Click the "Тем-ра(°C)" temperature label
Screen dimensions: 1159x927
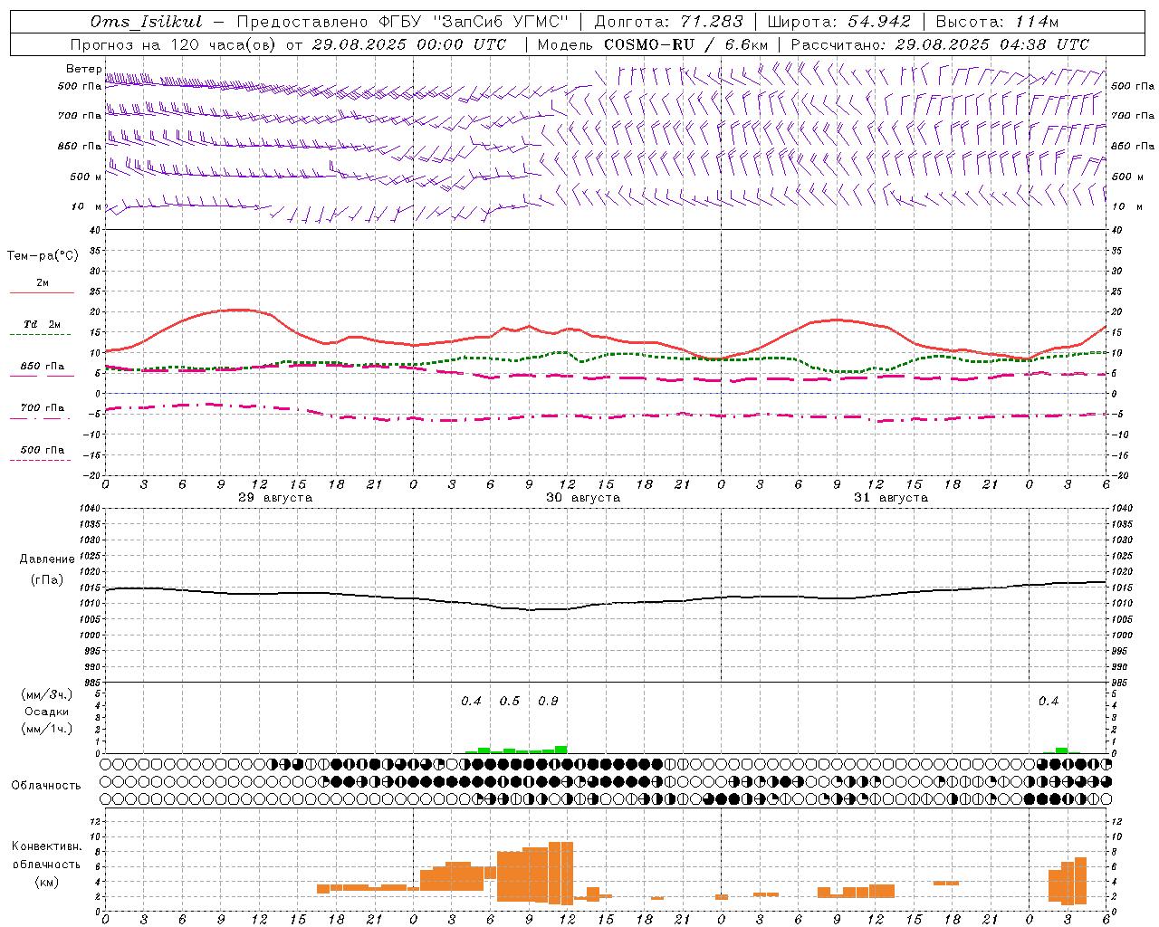click(43, 256)
